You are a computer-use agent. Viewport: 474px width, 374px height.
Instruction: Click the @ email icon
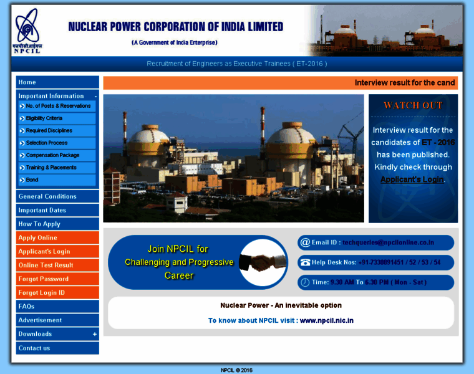pyautogui.click(x=305, y=242)
